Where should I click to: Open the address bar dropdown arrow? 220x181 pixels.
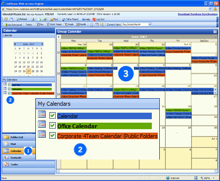(210, 9)
